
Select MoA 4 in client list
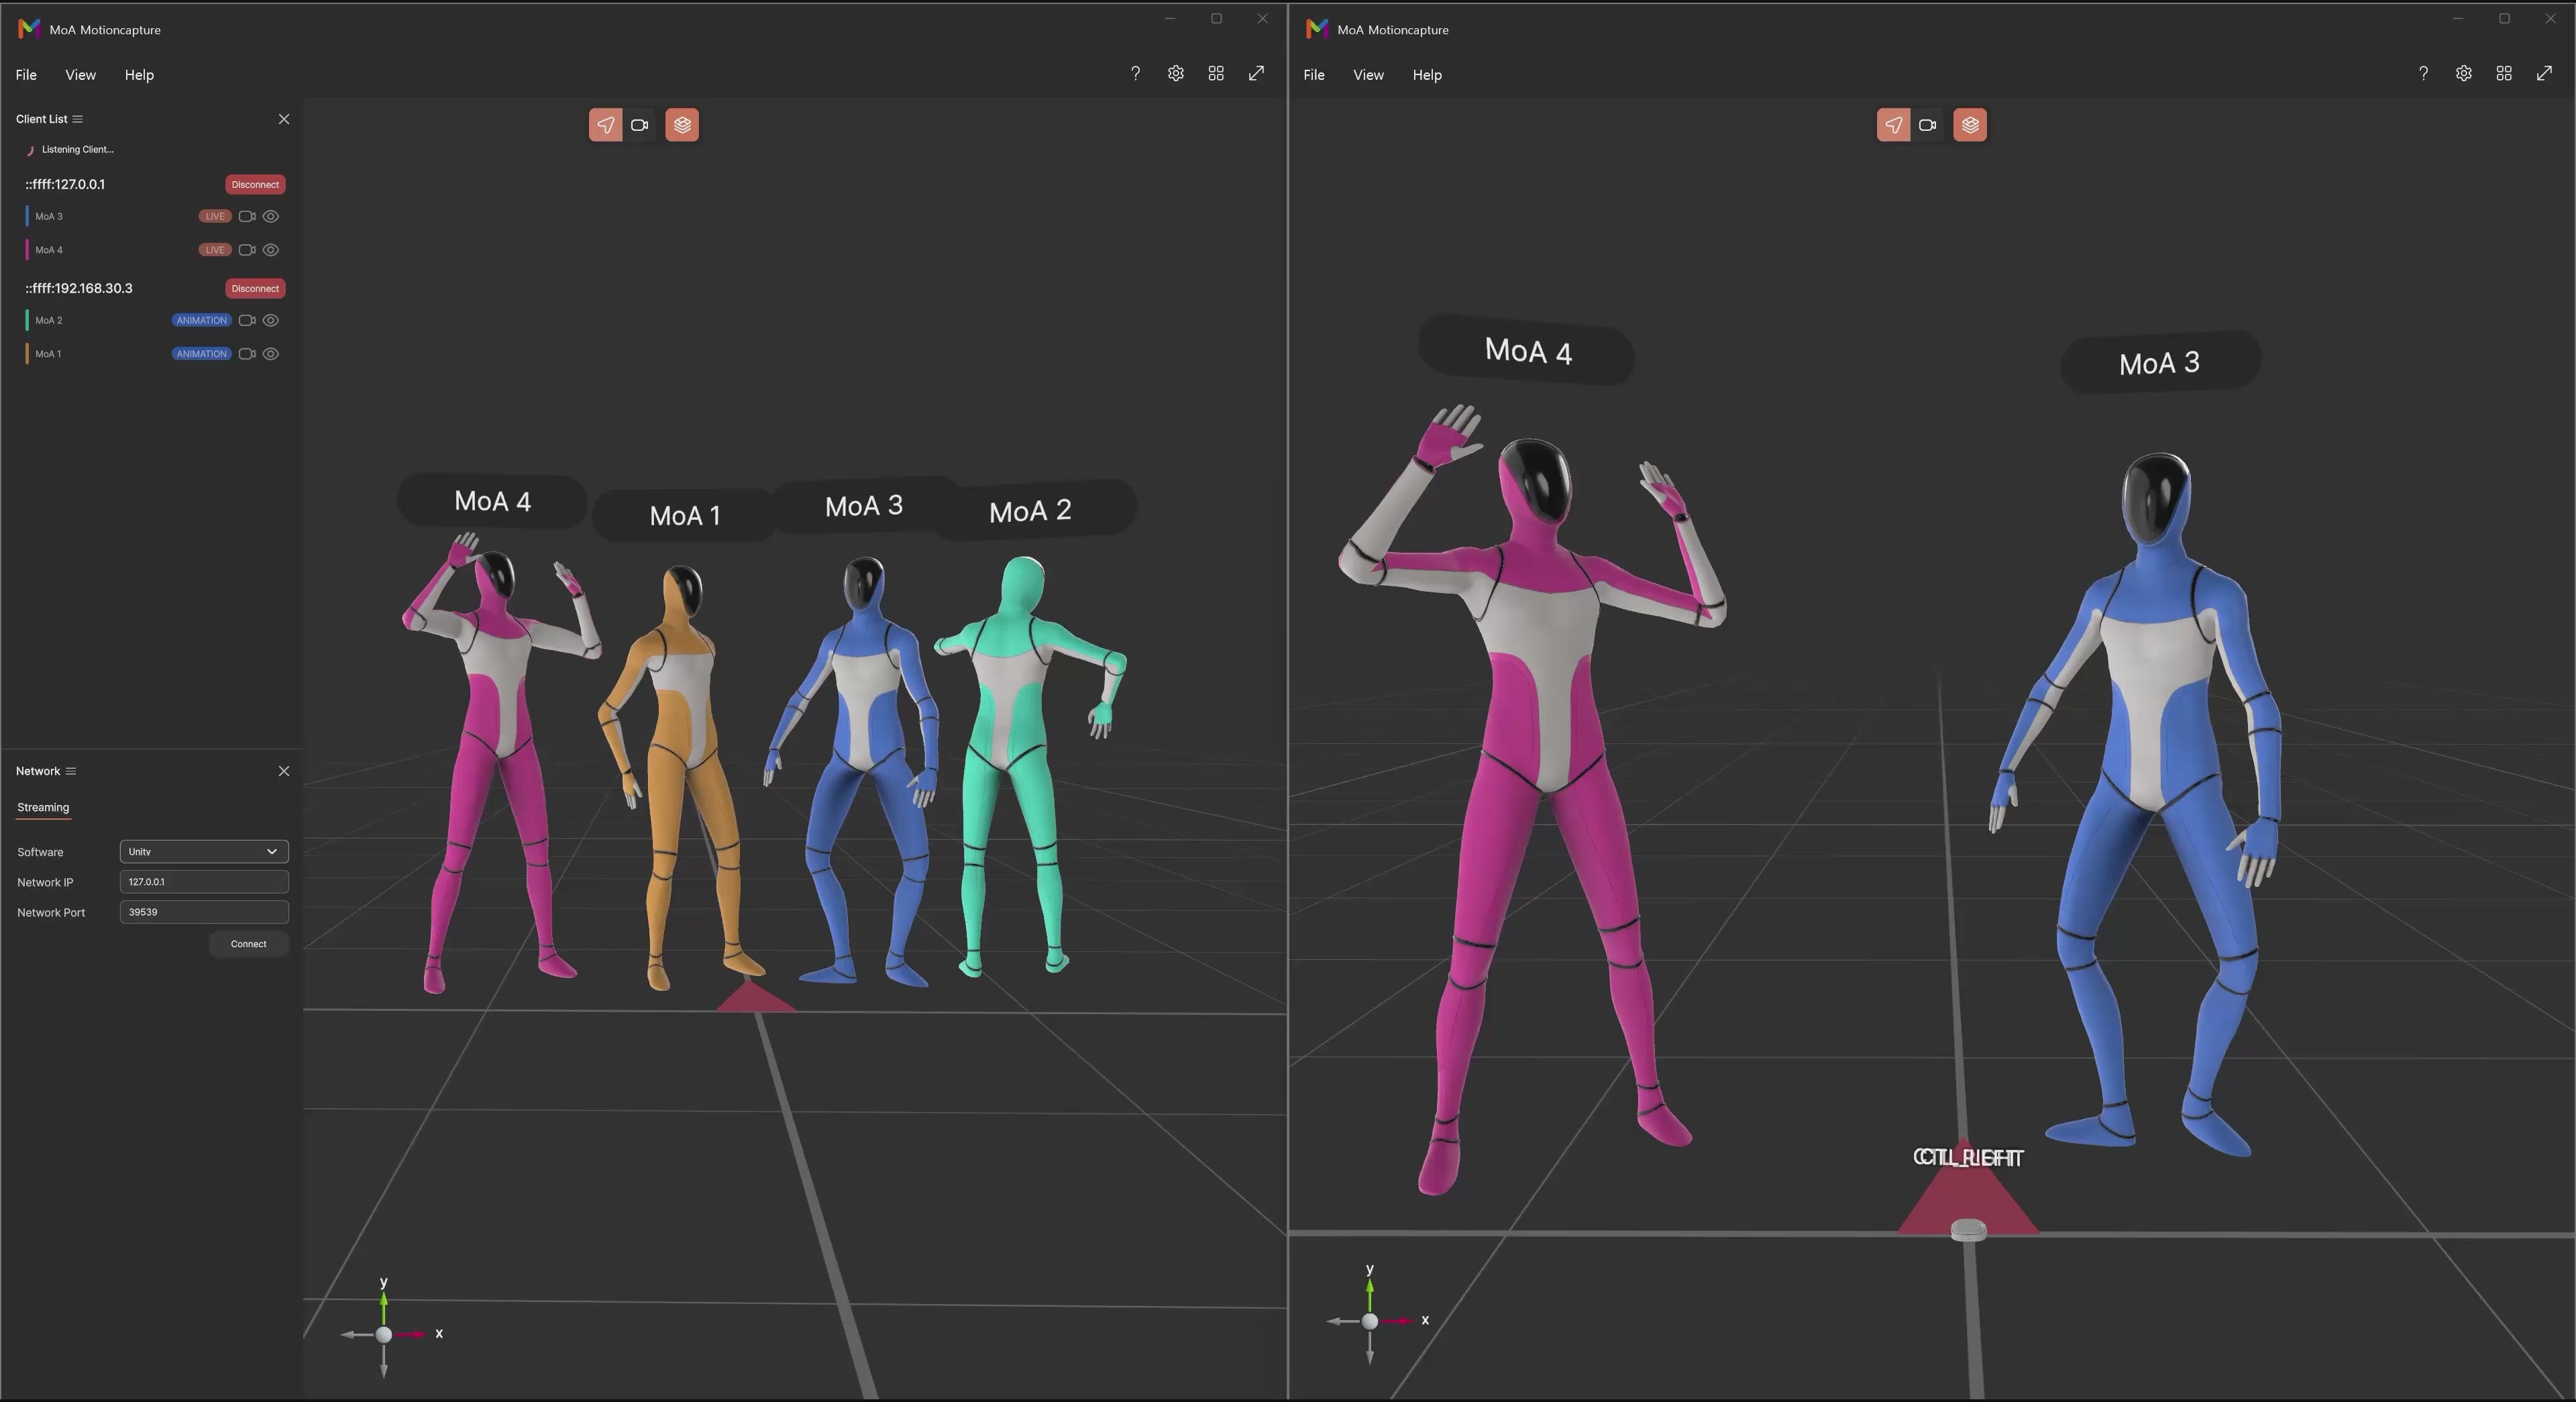pos(49,250)
